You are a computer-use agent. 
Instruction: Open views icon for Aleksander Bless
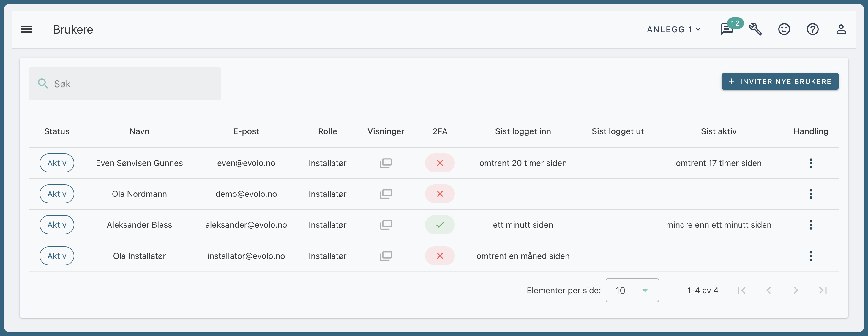[x=386, y=225]
